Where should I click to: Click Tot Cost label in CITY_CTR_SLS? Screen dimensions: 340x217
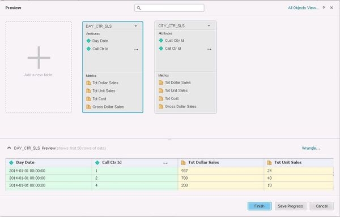coord(172,98)
